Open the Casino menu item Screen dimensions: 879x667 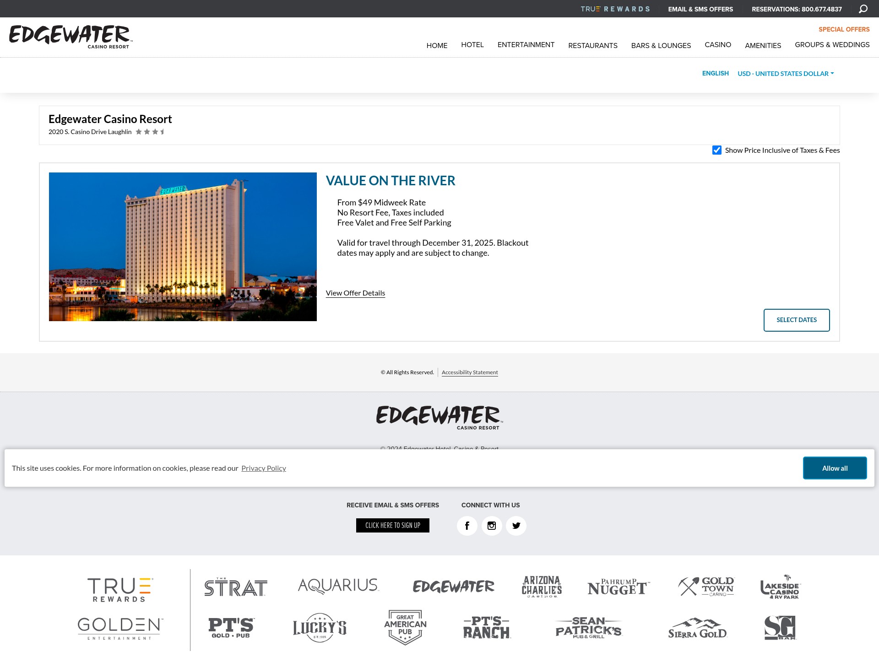point(718,44)
